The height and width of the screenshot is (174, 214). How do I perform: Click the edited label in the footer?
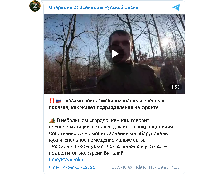click(141, 167)
